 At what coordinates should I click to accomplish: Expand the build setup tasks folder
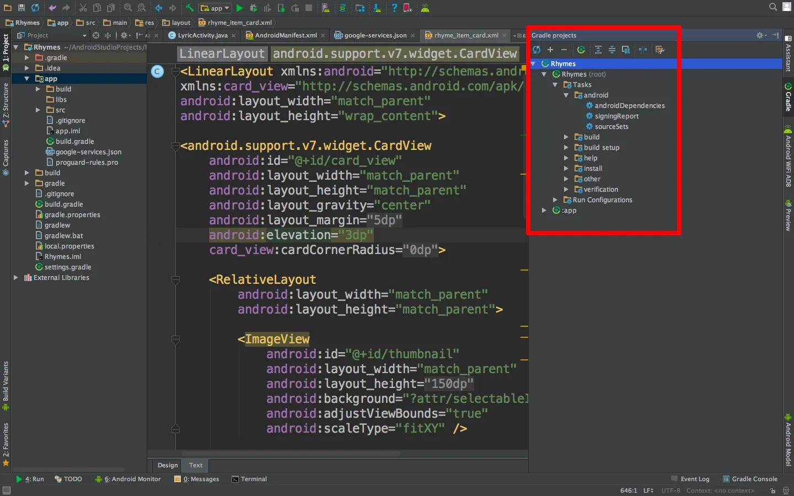[x=566, y=148]
